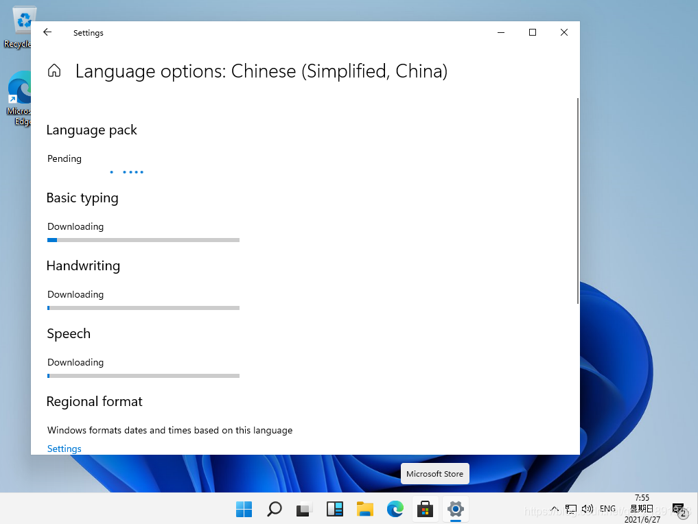
Task: Click the Basic typing heading
Action: (x=82, y=198)
